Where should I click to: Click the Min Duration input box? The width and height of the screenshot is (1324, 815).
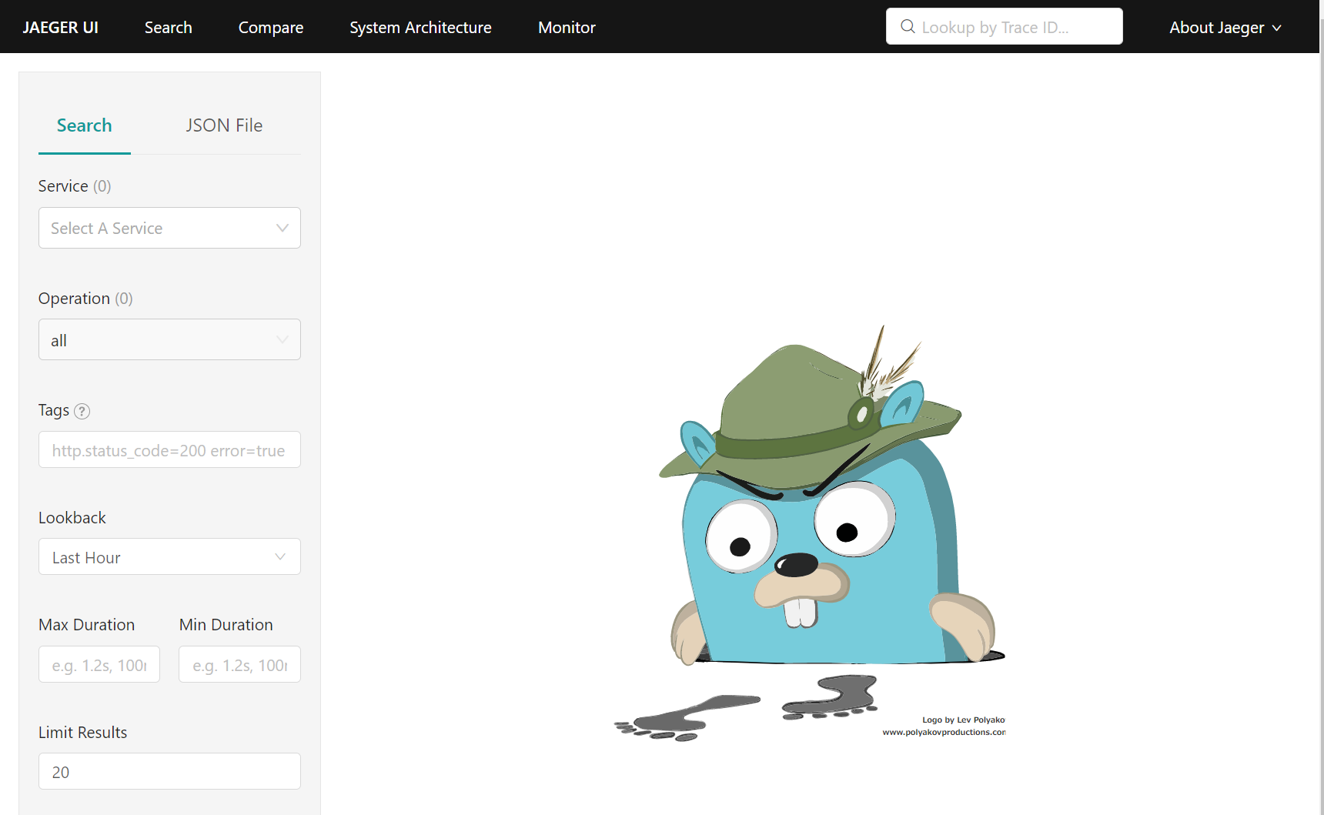click(x=239, y=665)
